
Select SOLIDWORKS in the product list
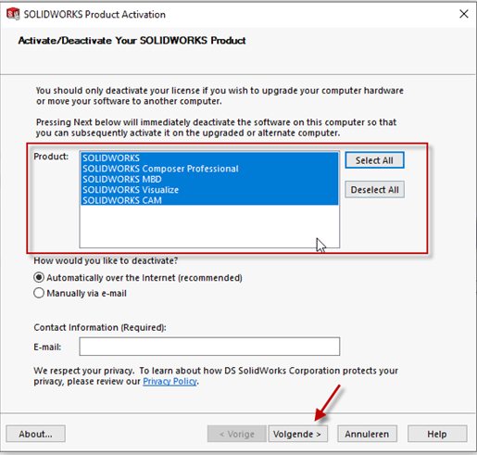click(x=209, y=158)
